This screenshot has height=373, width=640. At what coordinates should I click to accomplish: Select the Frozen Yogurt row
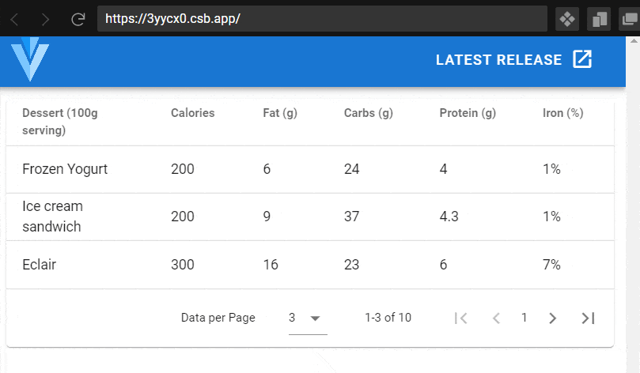pyautogui.click(x=65, y=169)
